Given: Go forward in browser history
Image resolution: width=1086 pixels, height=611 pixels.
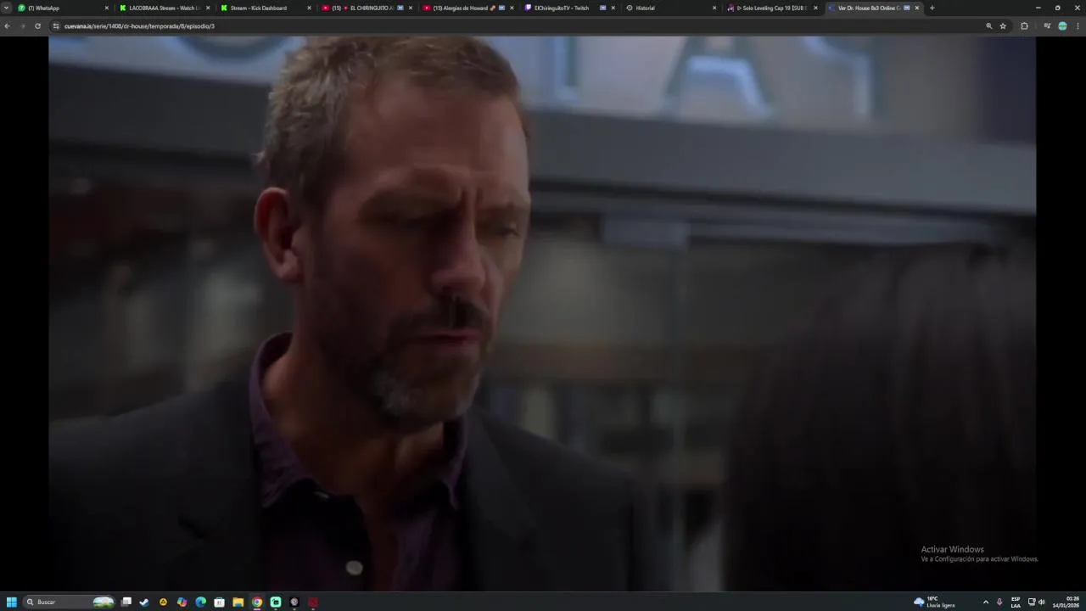Looking at the screenshot, I should point(22,26).
